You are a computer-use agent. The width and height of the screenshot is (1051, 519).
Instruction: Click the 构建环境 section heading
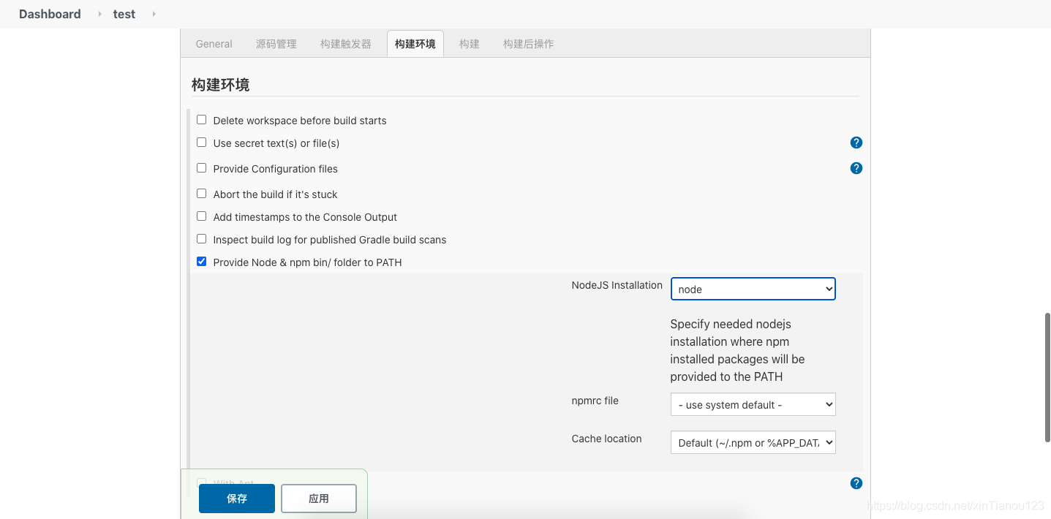(221, 85)
